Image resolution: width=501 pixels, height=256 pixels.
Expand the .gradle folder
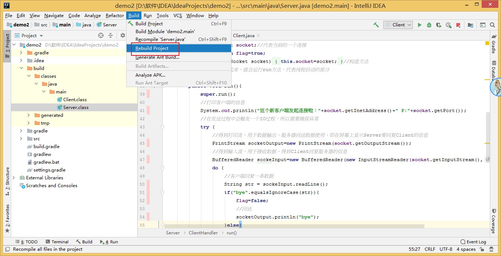point(21,52)
